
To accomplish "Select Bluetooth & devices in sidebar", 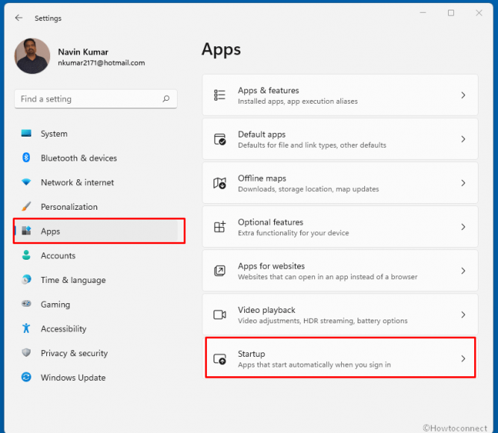I will click(96, 158).
